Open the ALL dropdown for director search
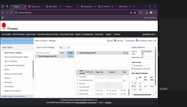 point(64,48)
